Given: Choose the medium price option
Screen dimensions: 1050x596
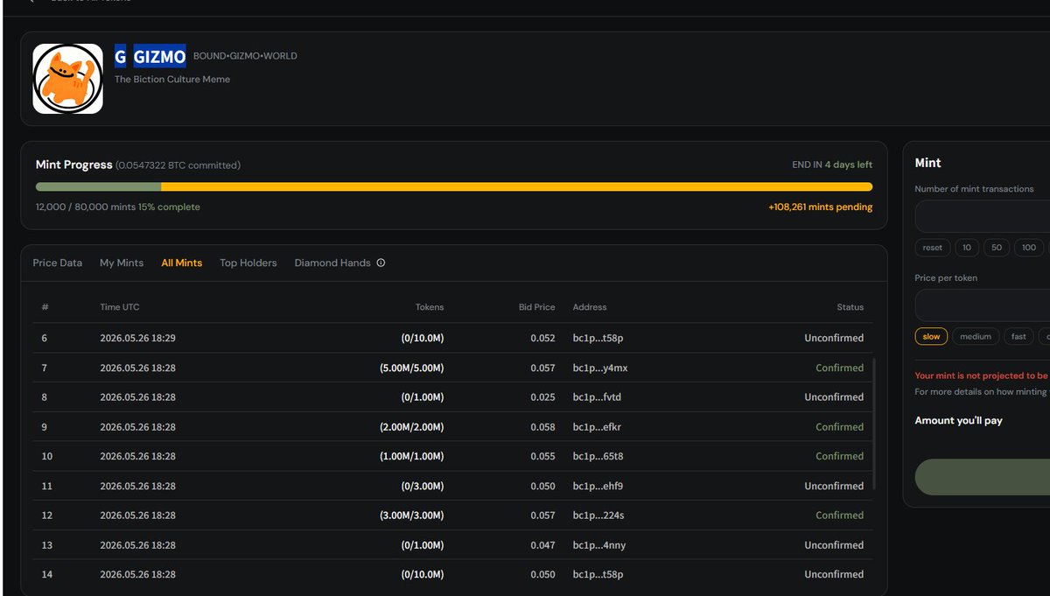Looking at the screenshot, I should 976,336.
